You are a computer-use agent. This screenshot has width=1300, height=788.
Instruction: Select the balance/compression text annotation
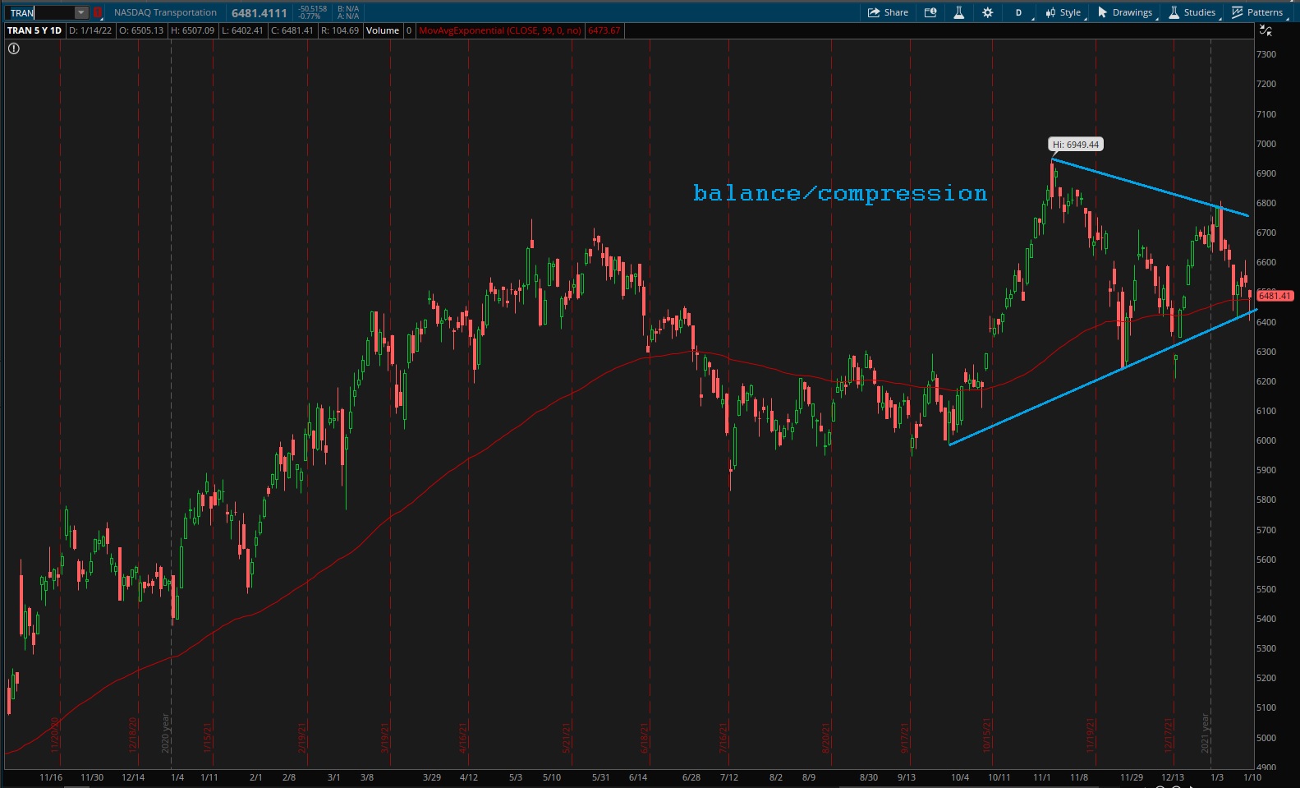pos(839,193)
